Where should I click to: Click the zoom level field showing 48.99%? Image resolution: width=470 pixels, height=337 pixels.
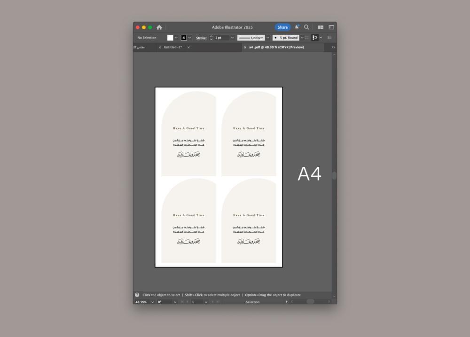(x=141, y=302)
